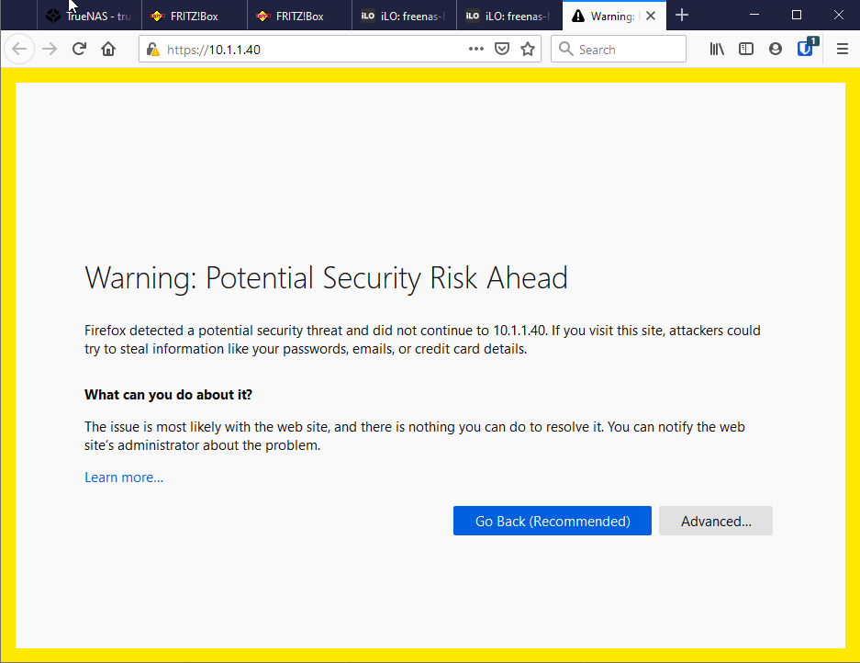Open the Firefox hamburger menu

tap(843, 50)
